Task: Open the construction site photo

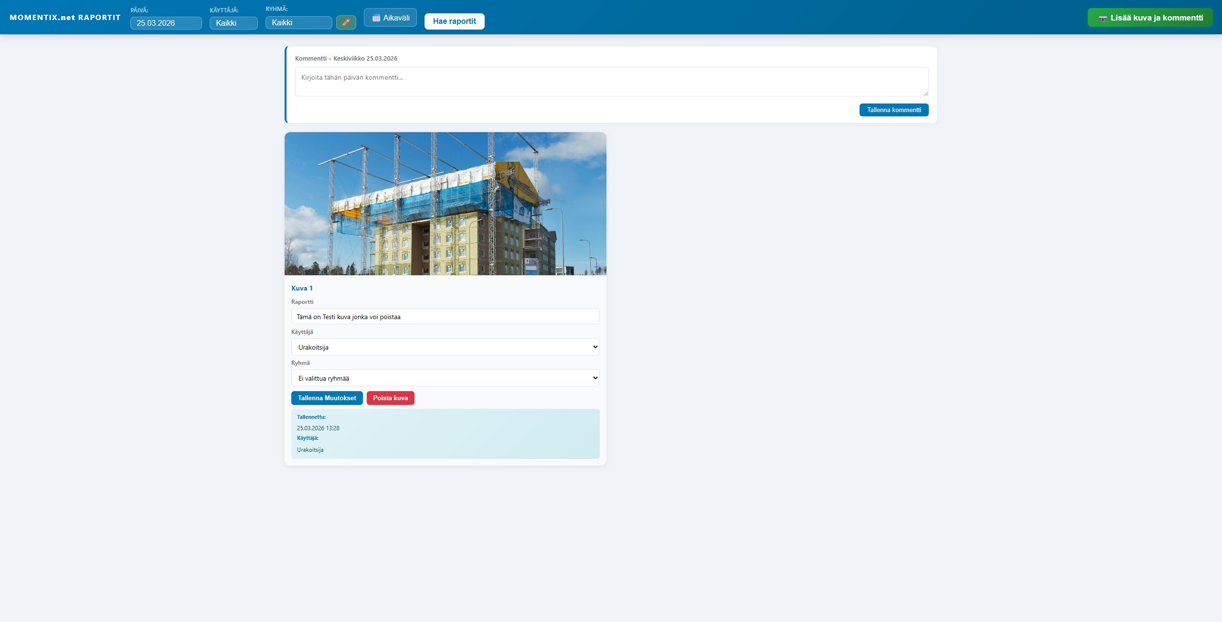Action: 445,204
